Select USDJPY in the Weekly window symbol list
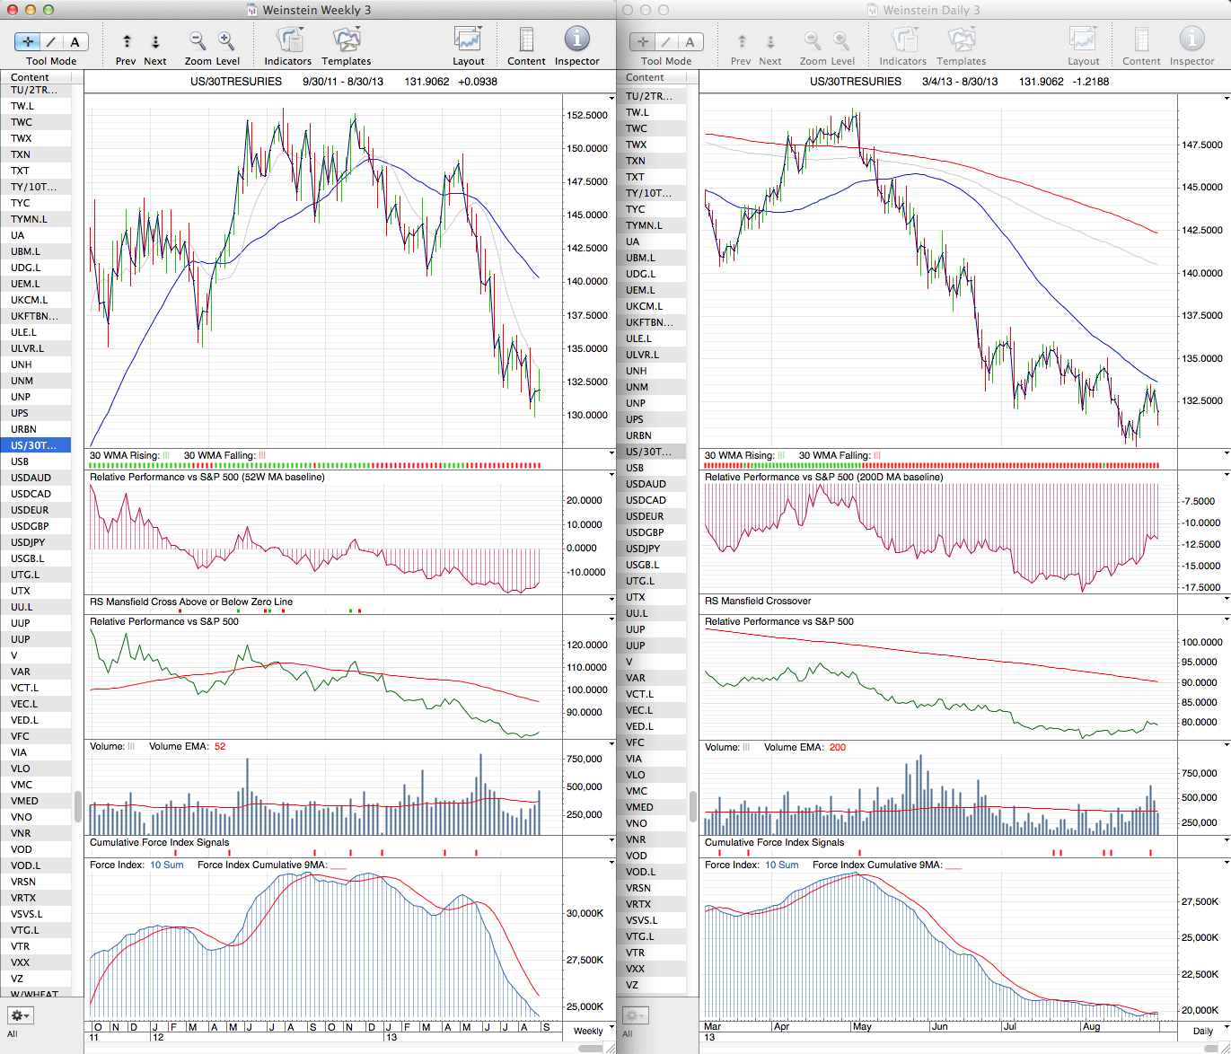1231x1054 pixels. click(x=28, y=542)
